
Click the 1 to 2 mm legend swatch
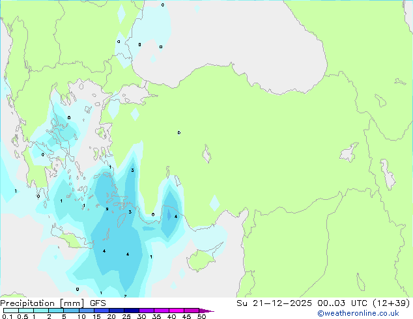[x=41, y=311]
